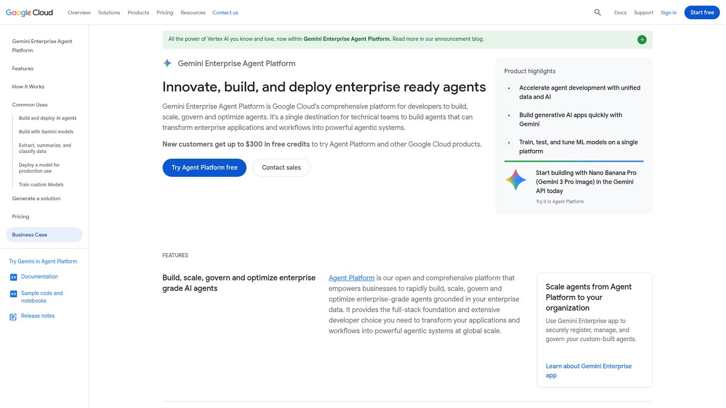Select How It Works in sidebar
Viewport: 726px width, 408px height.
[x=28, y=87]
